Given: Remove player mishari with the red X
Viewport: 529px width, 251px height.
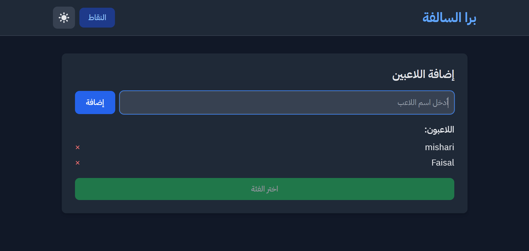Looking at the screenshot, I should pos(78,147).
